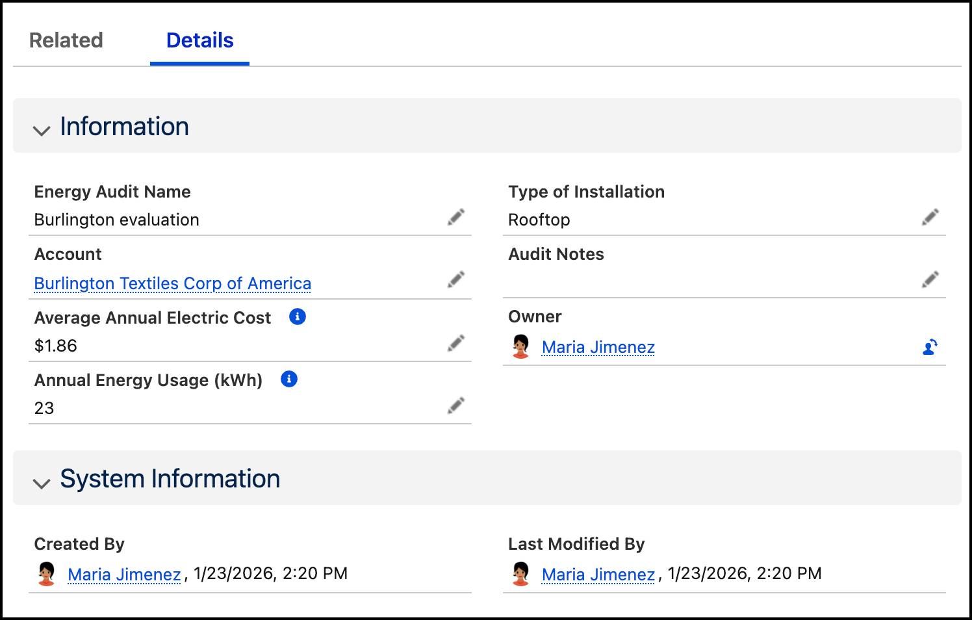Edit the Type of Installation field
The width and height of the screenshot is (972, 620).
pyautogui.click(x=930, y=216)
